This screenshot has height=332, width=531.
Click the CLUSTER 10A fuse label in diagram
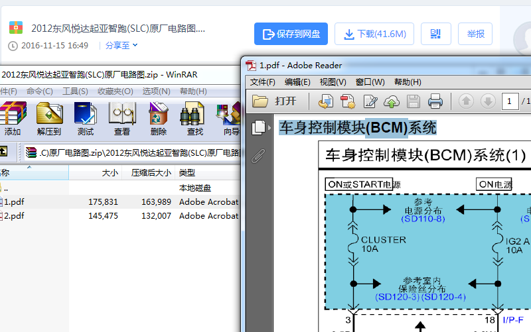pos(384,244)
